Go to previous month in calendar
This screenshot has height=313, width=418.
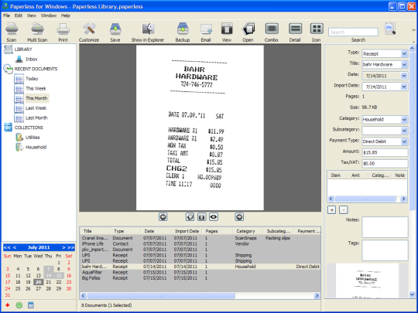(15, 247)
